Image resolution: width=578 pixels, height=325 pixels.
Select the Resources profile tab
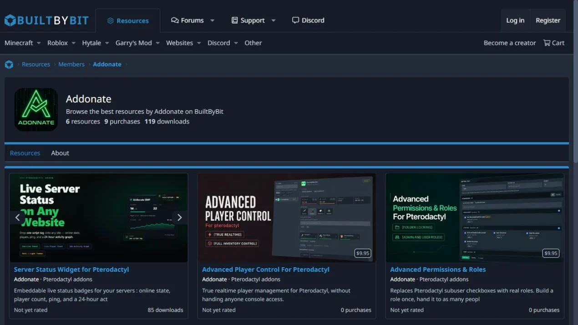(25, 153)
